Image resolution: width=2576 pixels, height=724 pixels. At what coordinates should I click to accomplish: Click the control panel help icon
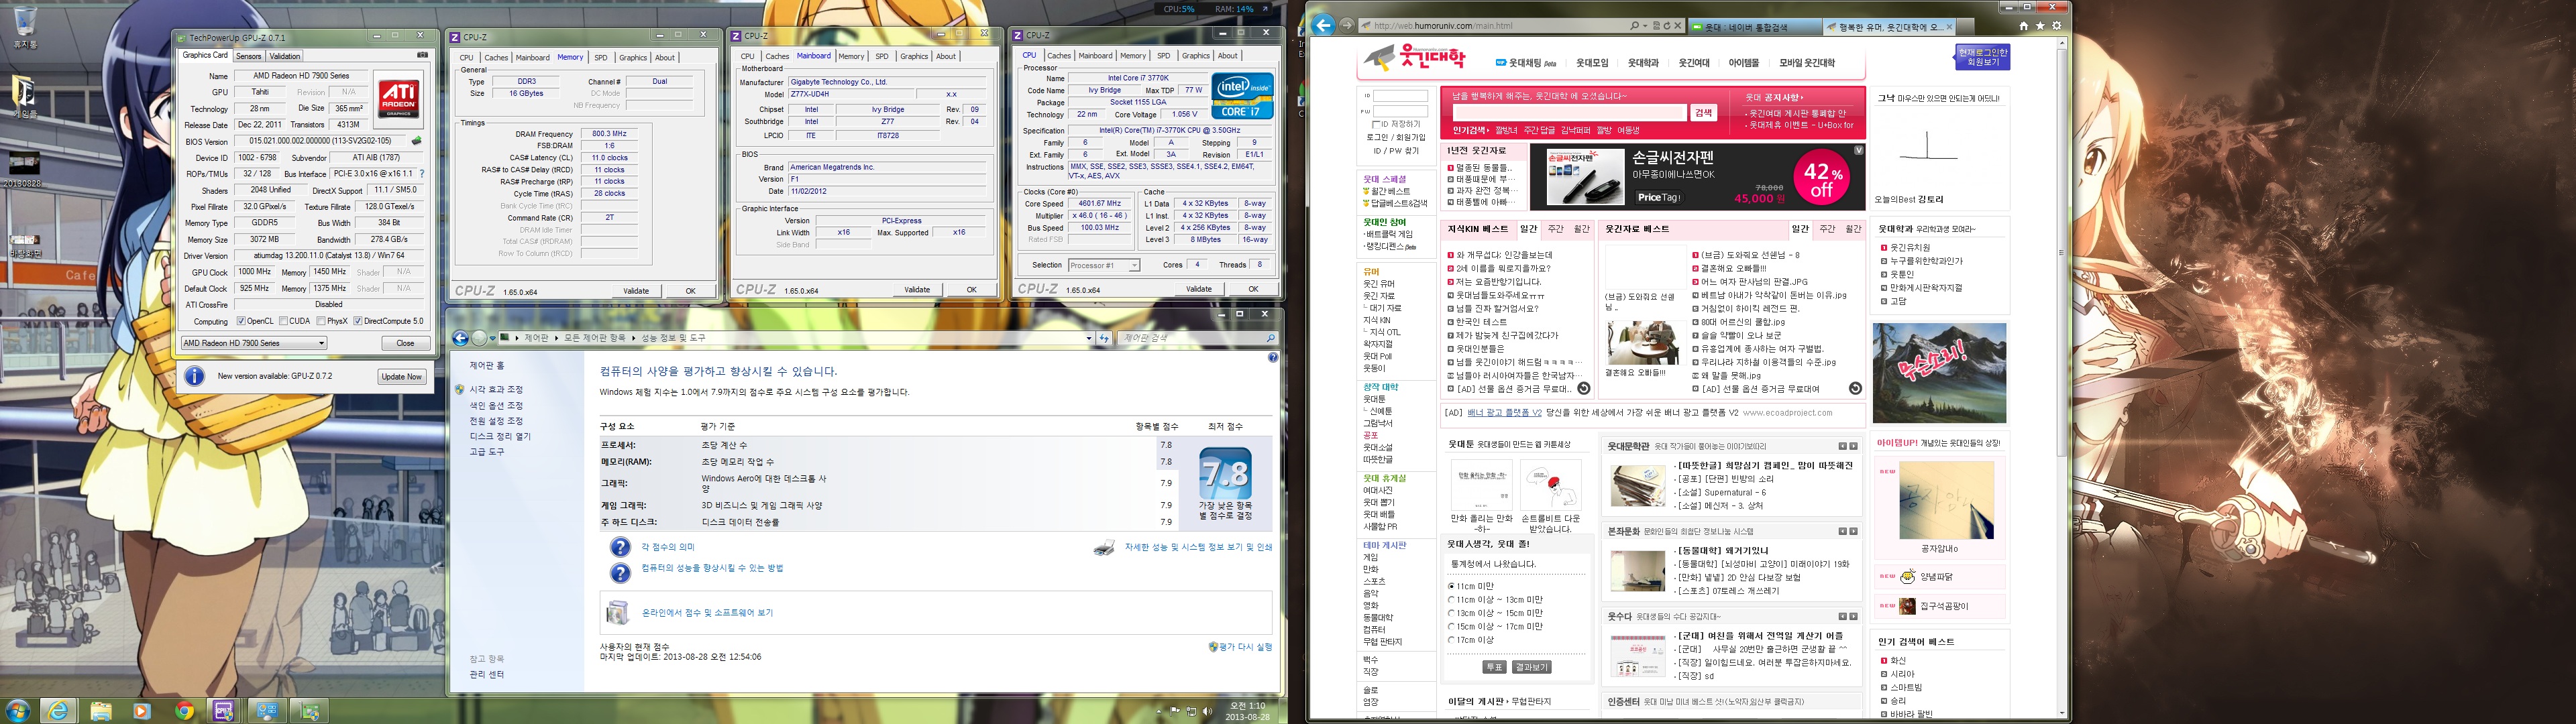[1272, 357]
